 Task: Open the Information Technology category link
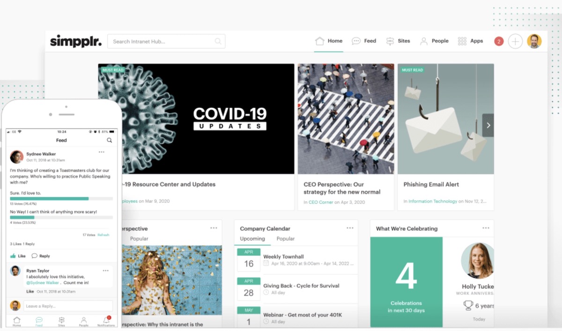click(432, 201)
